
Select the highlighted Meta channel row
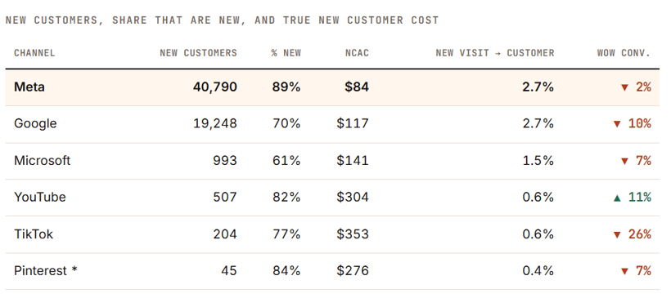pyautogui.click(x=332, y=87)
